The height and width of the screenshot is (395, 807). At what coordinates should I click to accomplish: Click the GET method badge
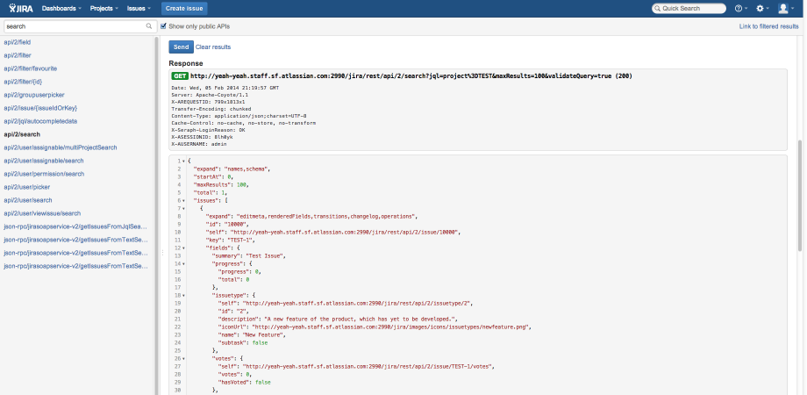click(180, 75)
